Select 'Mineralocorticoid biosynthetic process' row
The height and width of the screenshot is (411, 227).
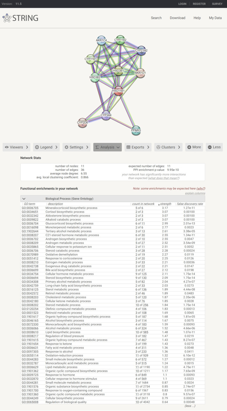113,208
